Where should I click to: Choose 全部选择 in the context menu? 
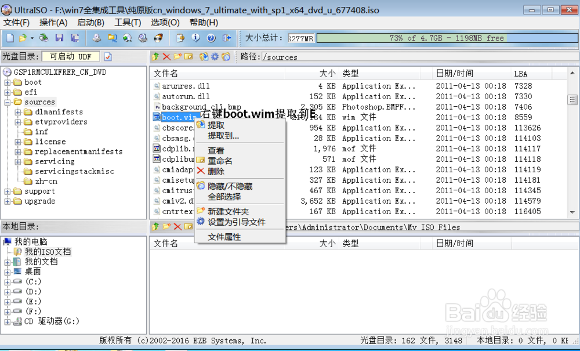tap(240, 197)
